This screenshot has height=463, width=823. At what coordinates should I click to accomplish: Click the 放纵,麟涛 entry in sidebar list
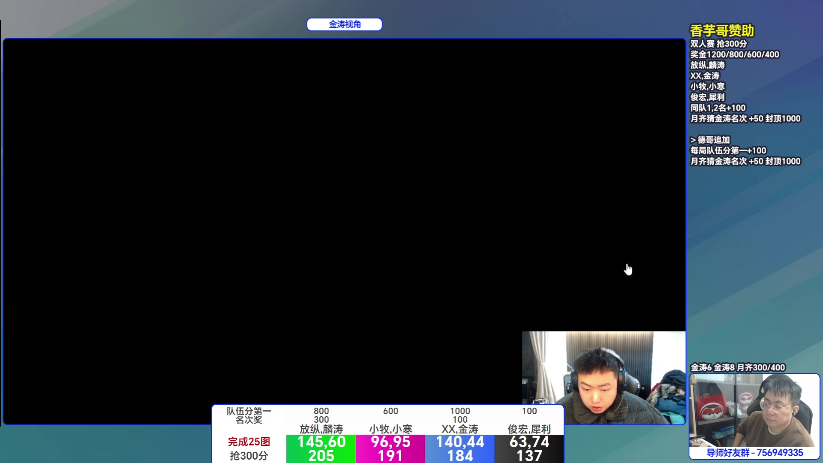(707, 65)
